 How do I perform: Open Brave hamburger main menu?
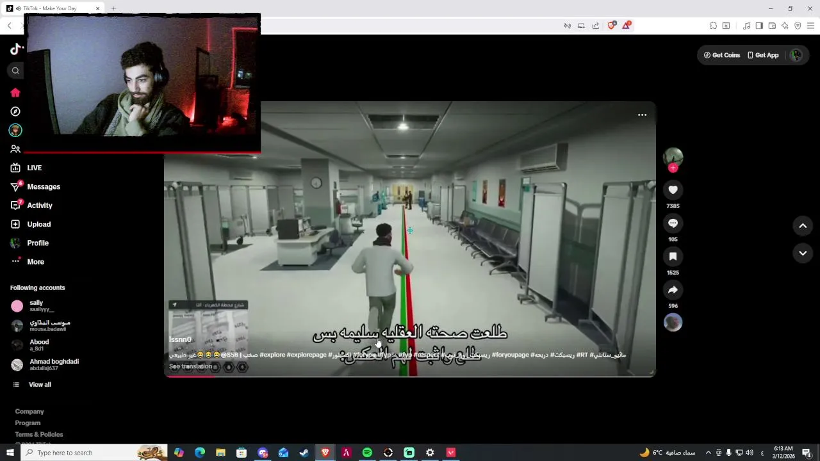[x=811, y=26]
